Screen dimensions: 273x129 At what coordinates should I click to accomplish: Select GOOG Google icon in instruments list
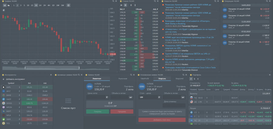tap(4, 103)
